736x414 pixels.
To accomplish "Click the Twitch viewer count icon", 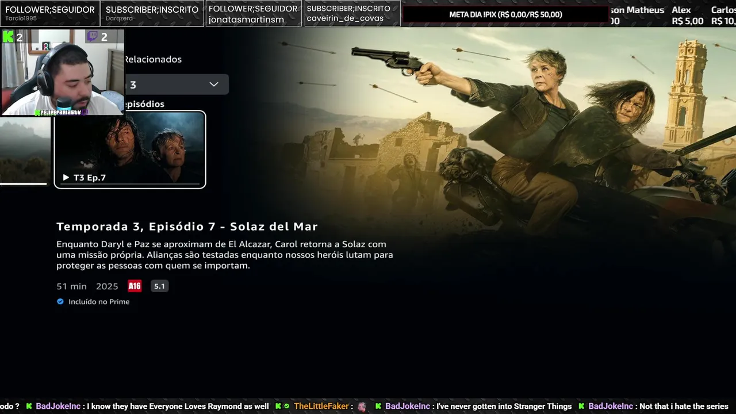I will [x=92, y=37].
